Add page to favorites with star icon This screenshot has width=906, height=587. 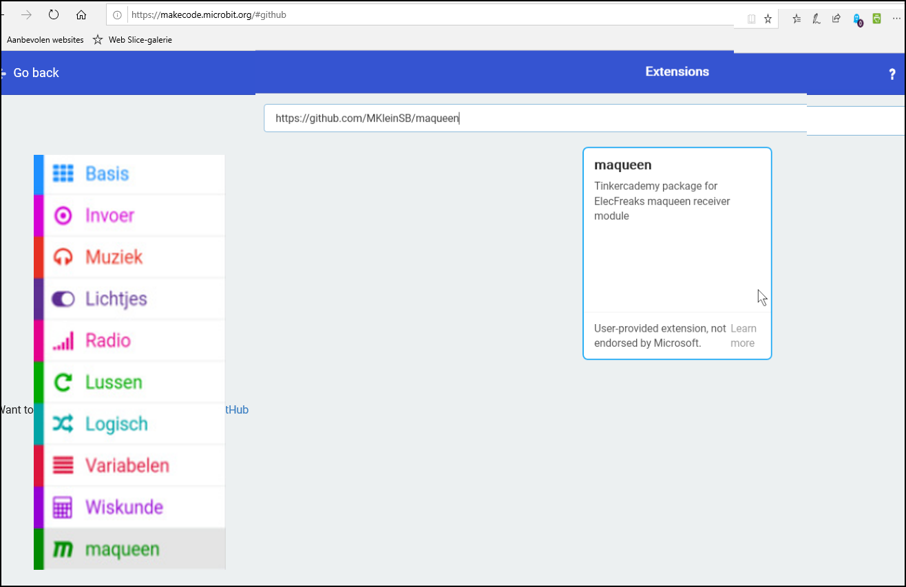click(768, 19)
